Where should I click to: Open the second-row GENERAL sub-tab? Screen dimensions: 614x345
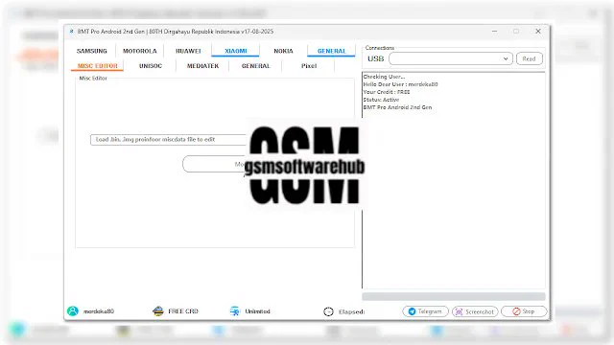pos(256,66)
